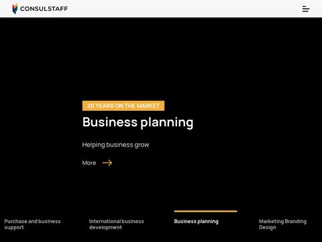The height and width of the screenshot is (242, 322).
Task: Select the Business planning slider tab
Action: [197, 221]
